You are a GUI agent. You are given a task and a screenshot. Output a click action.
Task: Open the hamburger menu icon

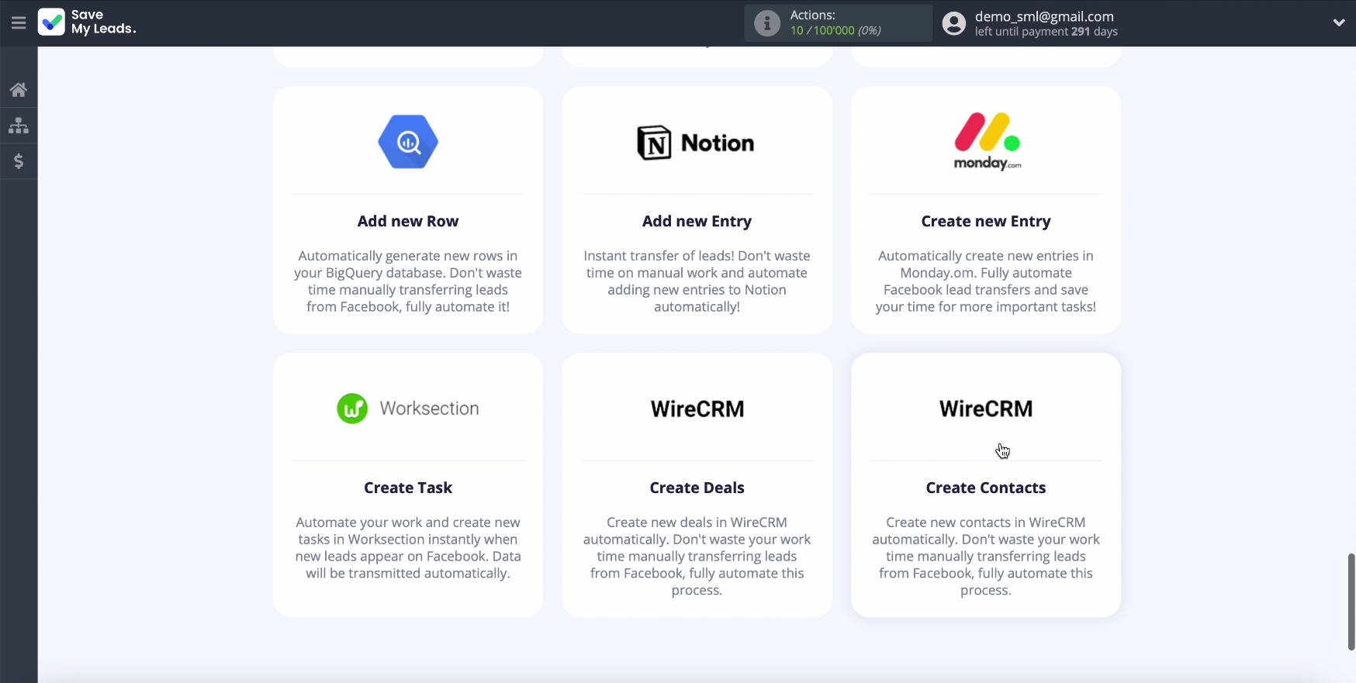tap(19, 23)
